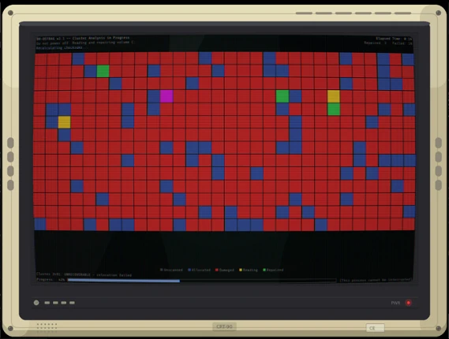Select the green cluster directly below the yellow cluster
This screenshot has width=449, height=339.
334,110
